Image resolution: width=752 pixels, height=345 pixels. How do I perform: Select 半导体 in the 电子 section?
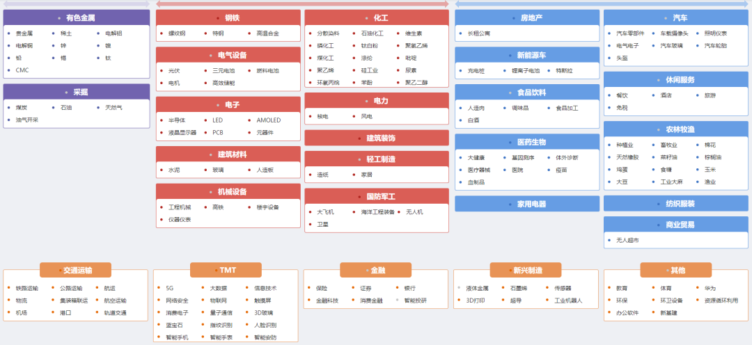(177, 120)
